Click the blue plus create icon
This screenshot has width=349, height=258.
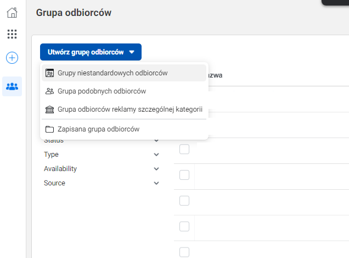pyautogui.click(x=12, y=58)
